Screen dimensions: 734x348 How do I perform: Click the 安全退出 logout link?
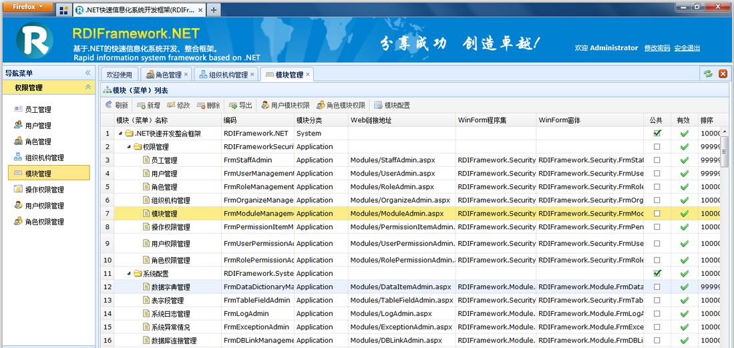[x=687, y=48]
